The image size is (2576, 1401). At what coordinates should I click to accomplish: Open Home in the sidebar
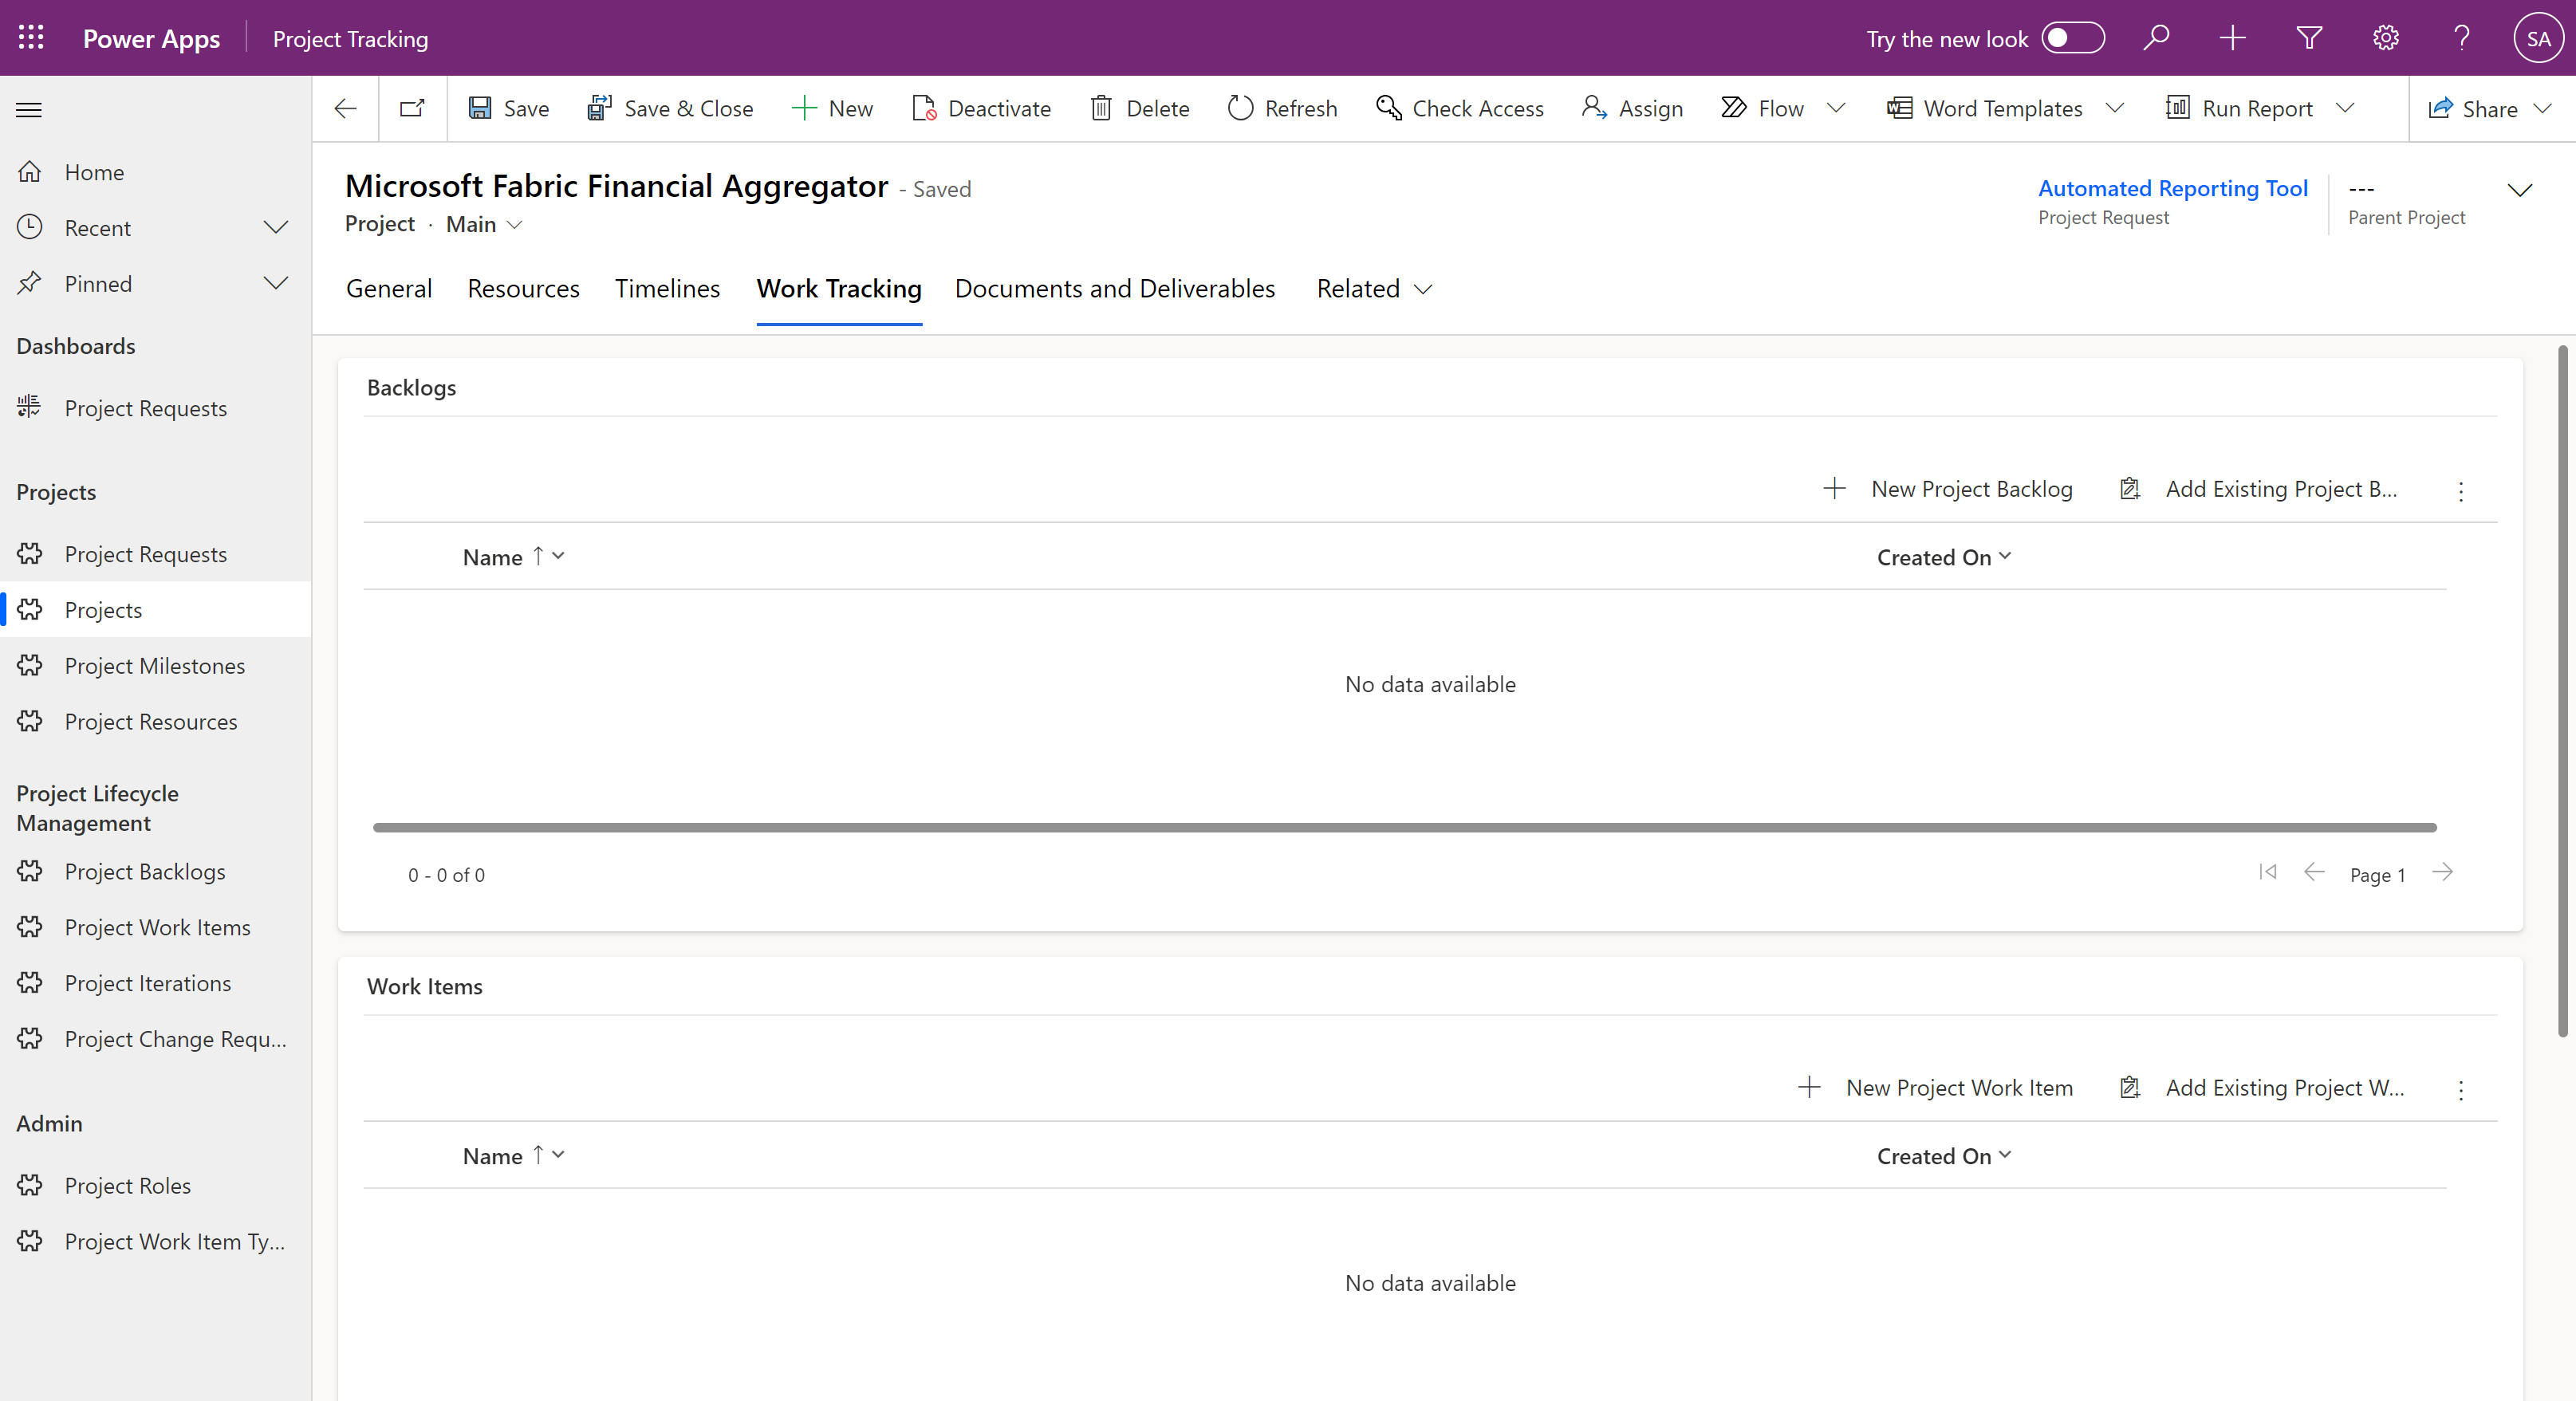(156, 172)
